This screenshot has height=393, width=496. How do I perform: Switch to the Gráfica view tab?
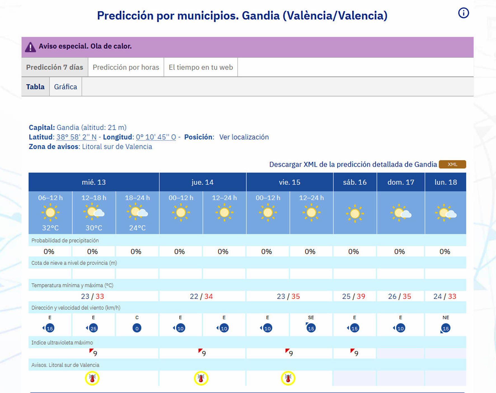pyautogui.click(x=65, y=87)
